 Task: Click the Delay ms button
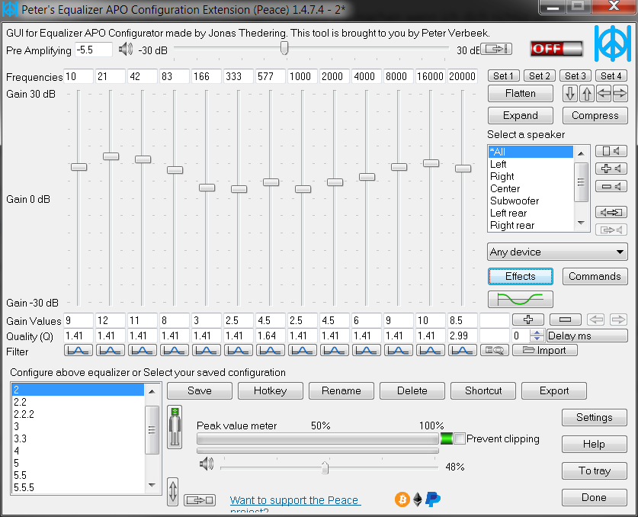(587, 336)
